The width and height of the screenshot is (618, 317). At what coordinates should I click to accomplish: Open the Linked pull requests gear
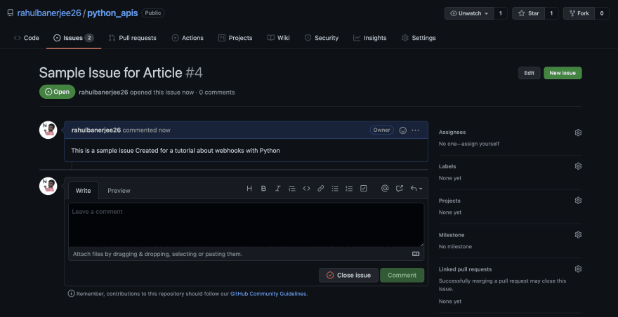pos(578,269)
